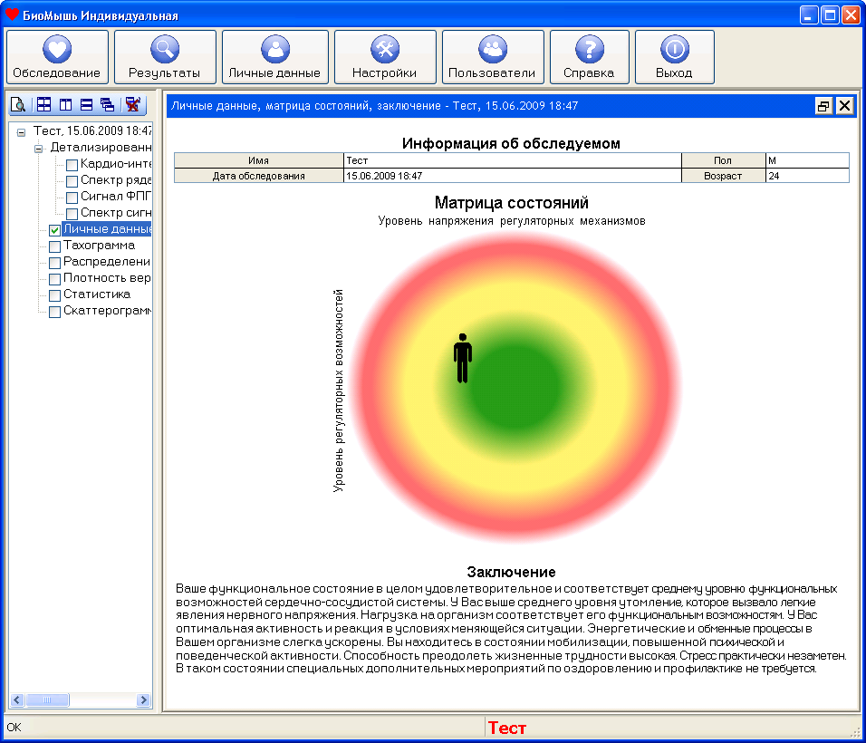This screenshot has height=743, width=866.
Task: Check the Тахограмма checkbox
Action: point(54,246)
